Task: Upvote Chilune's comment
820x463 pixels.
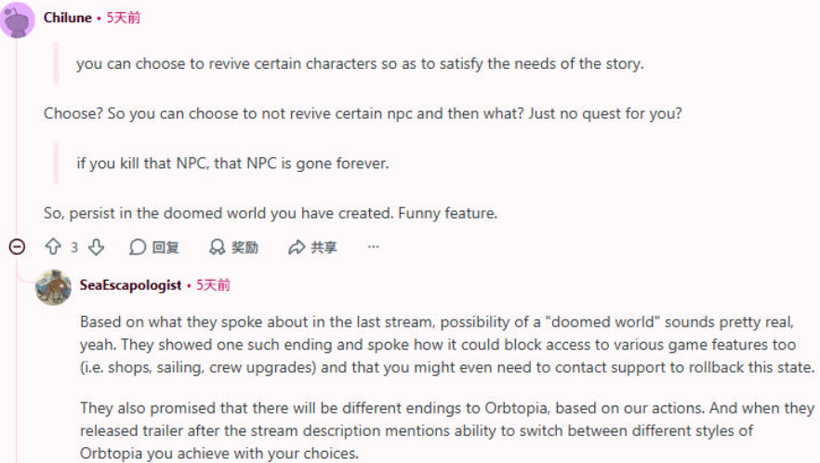Action: tap(53, 246)
